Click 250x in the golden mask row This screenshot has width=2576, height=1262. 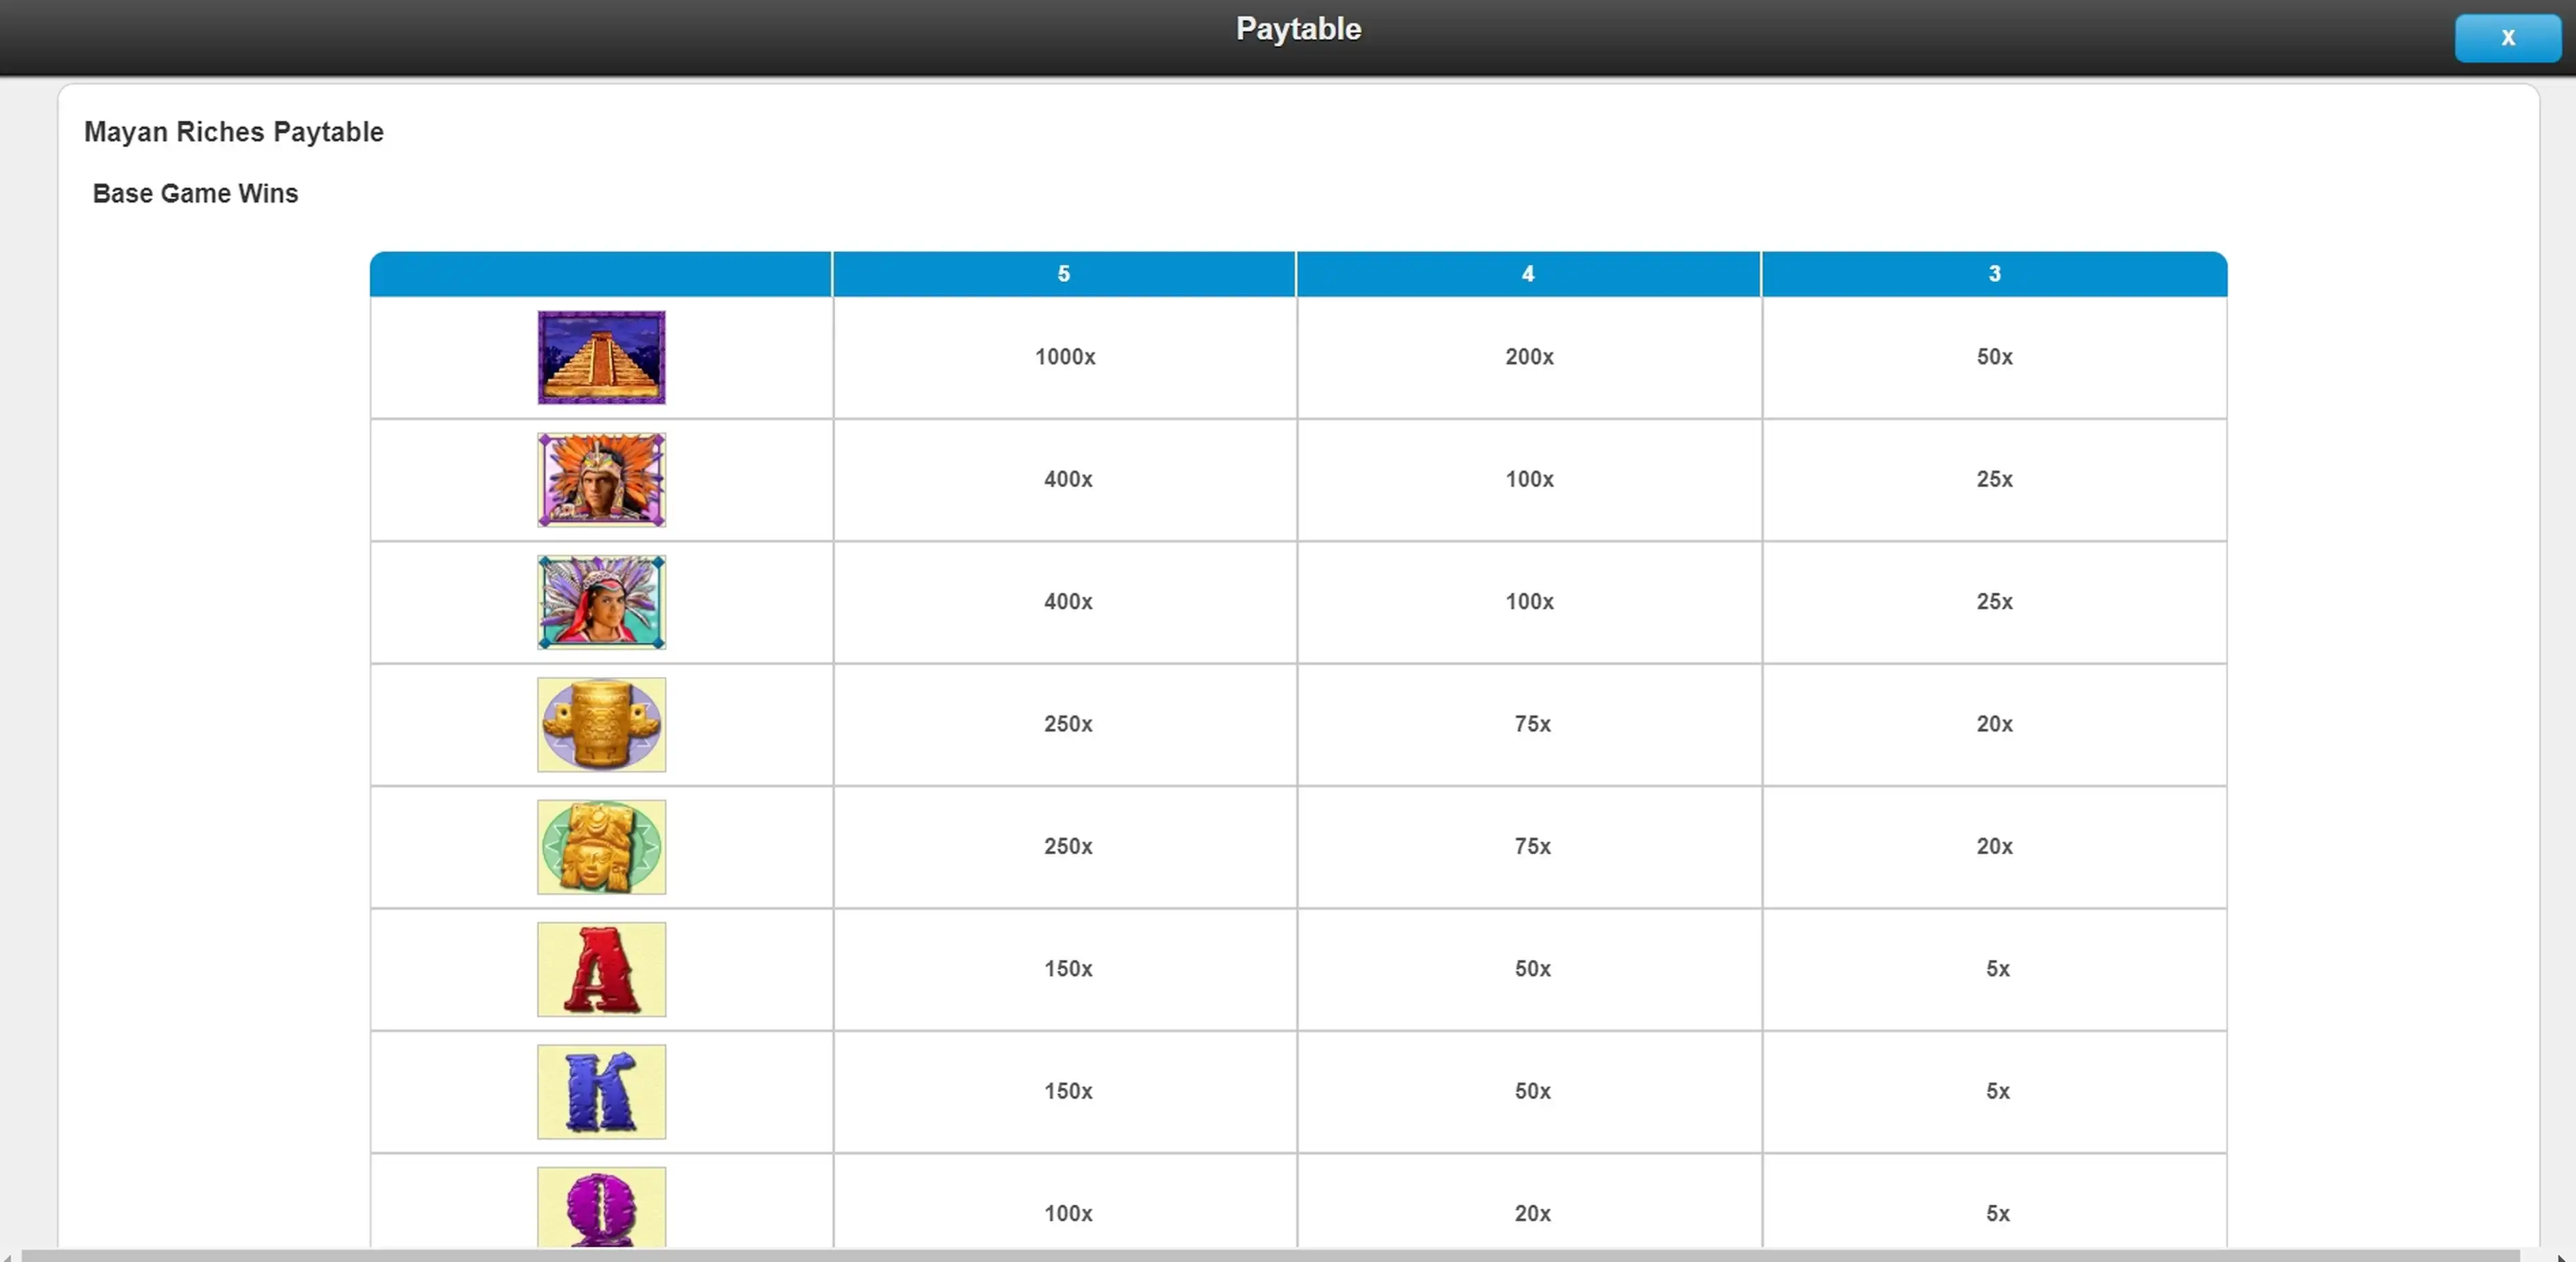tap(1068, 846)
